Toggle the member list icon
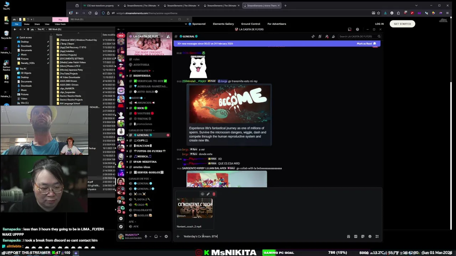 click(333, 36)
